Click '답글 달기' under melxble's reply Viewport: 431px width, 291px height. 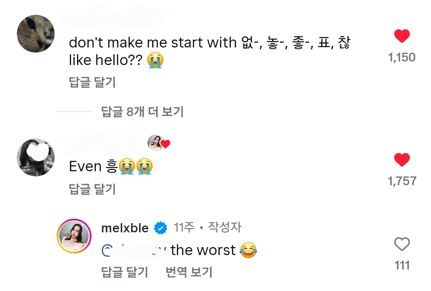[125, 272]
